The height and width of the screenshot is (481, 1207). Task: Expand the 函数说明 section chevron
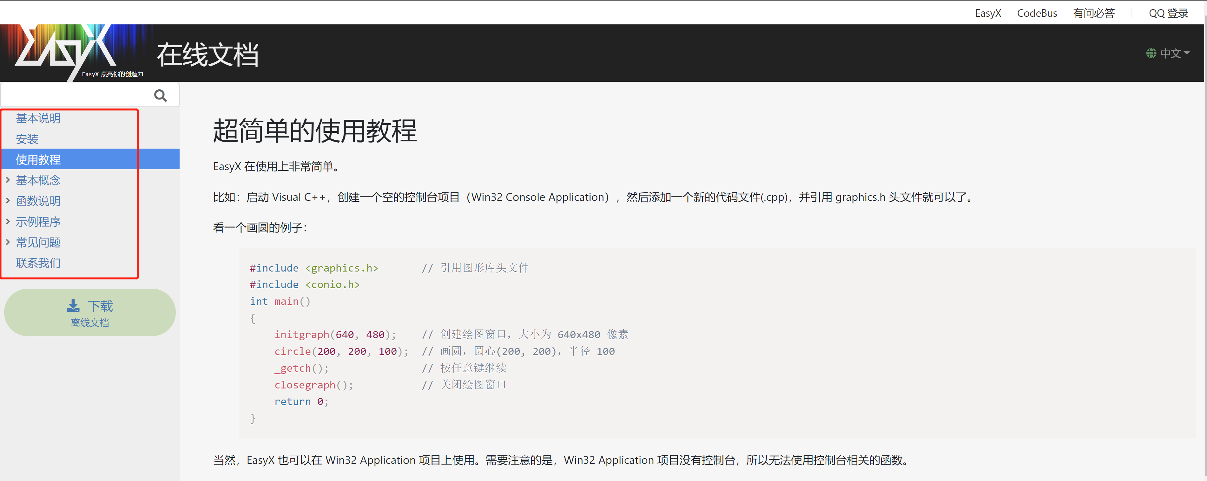(8, 201)
